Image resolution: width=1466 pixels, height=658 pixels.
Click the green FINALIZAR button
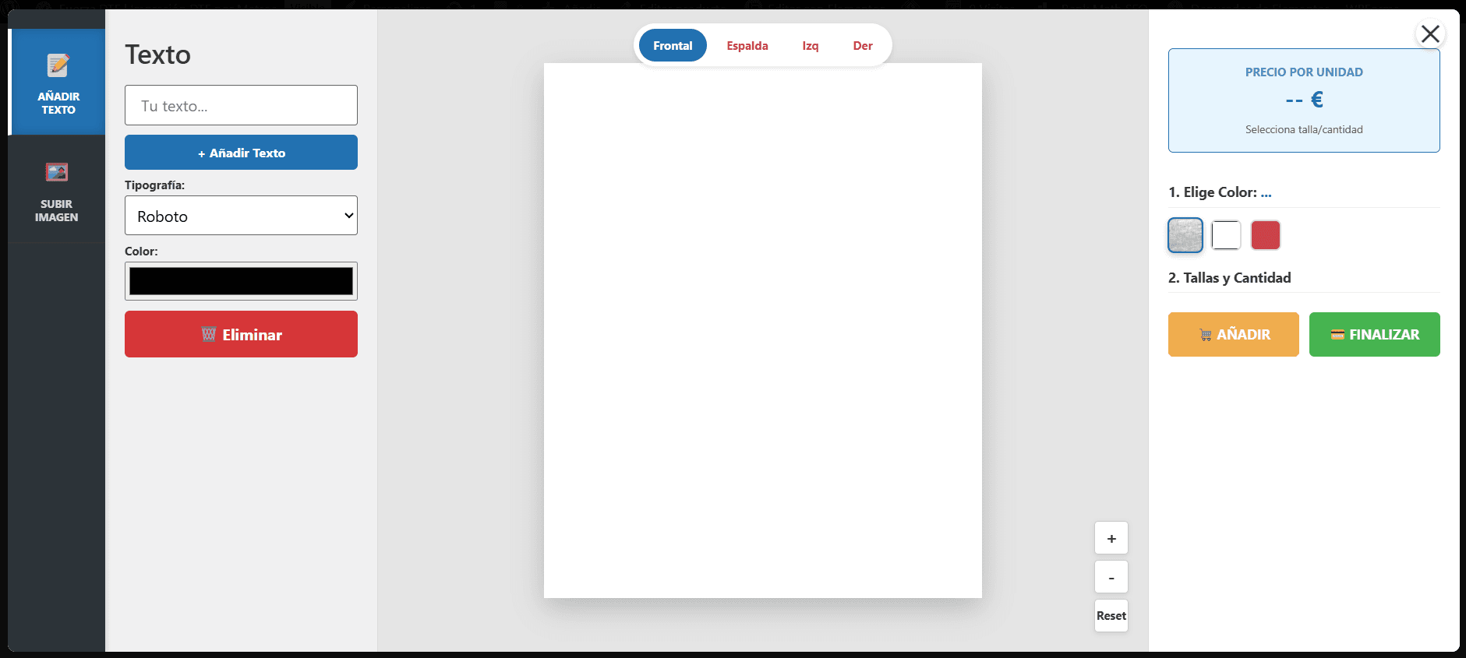[x=1375, y=334]
